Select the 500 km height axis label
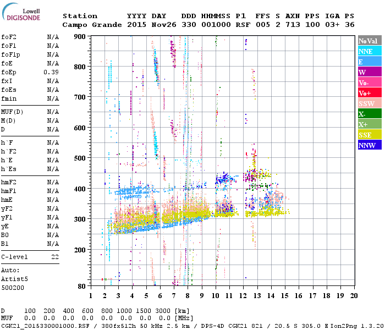This screenshot has width=385, height=330. (x=80, y=158)
